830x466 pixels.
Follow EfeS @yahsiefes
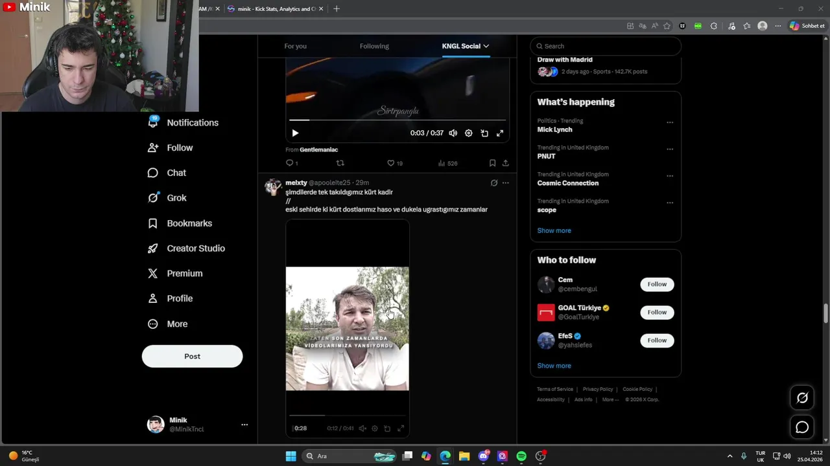coord(657,340)
